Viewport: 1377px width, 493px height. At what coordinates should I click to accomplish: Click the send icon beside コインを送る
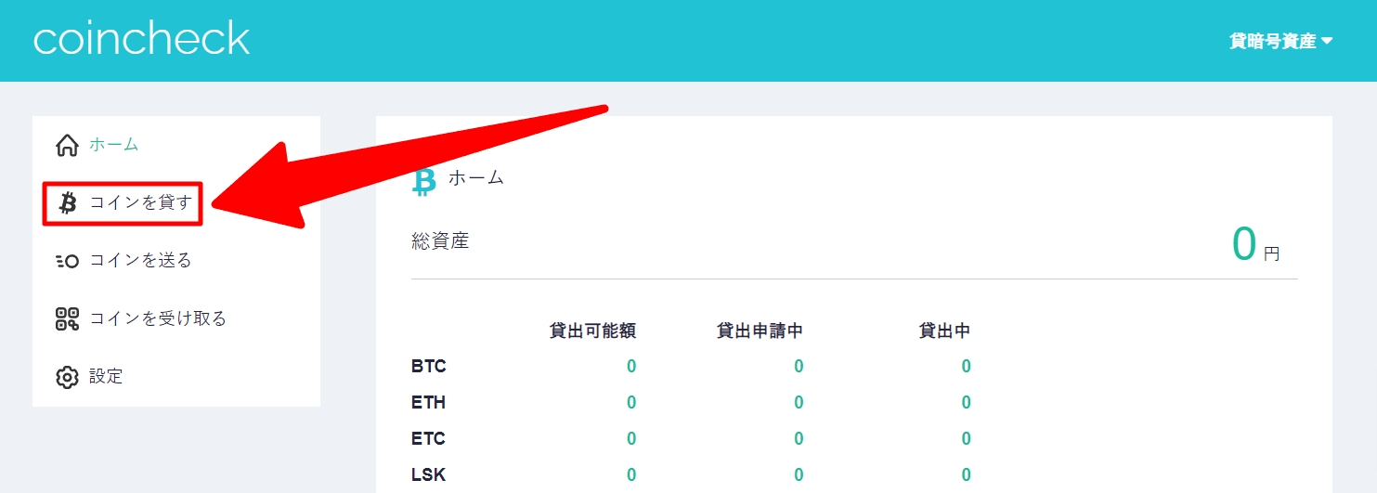click(67, 261)
